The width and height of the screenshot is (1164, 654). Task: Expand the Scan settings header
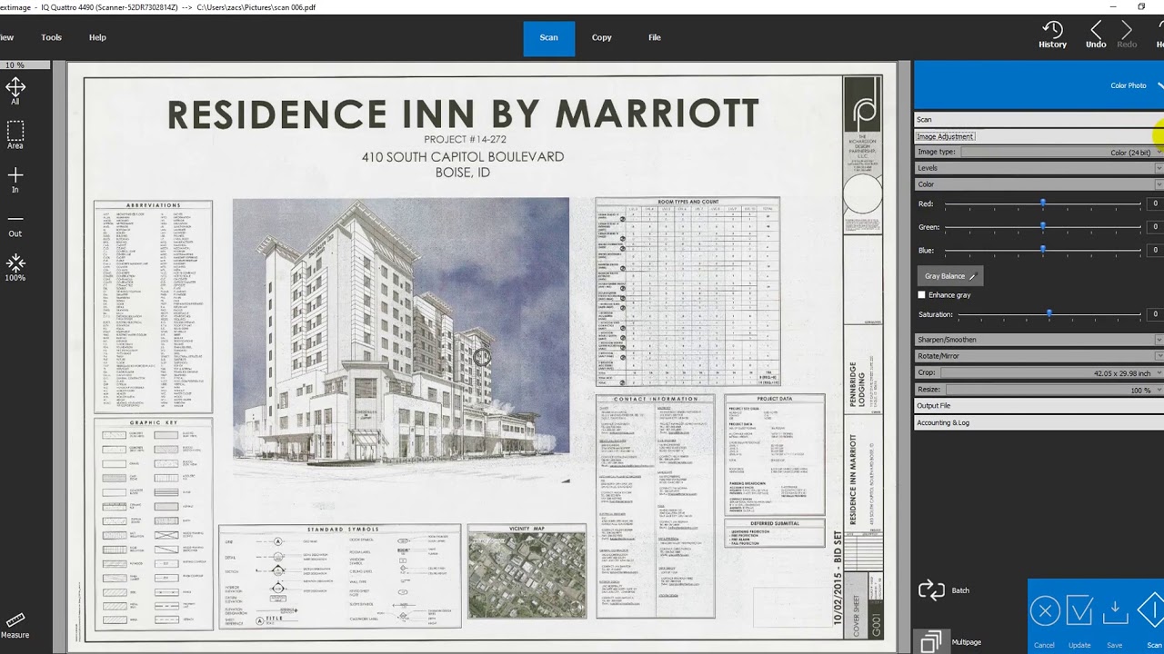tap(1039, 120)
